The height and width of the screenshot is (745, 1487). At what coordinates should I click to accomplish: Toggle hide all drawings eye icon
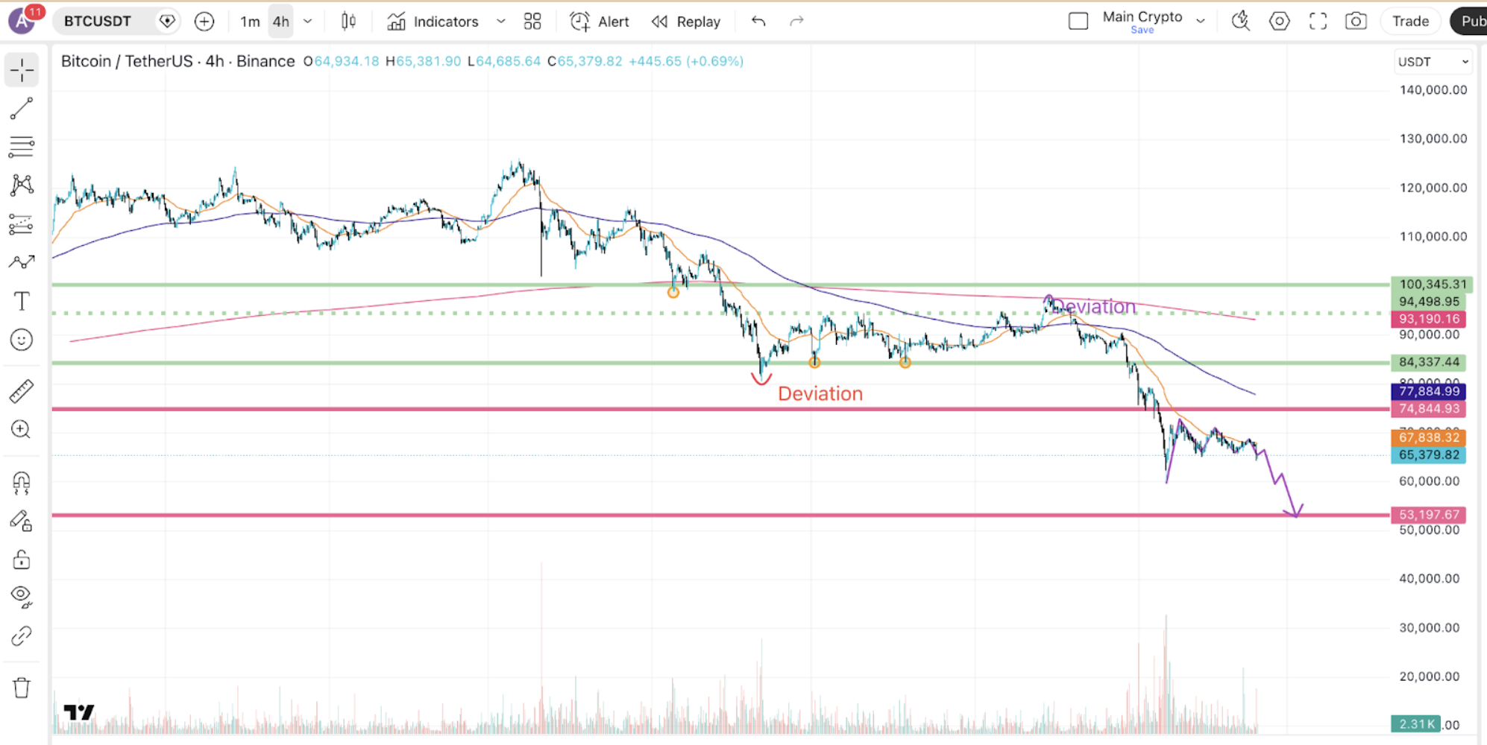22,596
